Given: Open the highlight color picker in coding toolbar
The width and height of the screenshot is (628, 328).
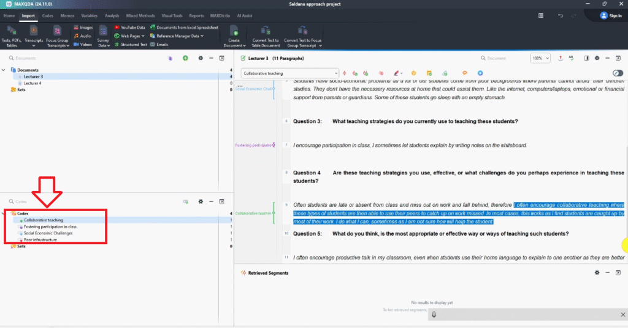Looking at the screenshot, I should point(399,73).
